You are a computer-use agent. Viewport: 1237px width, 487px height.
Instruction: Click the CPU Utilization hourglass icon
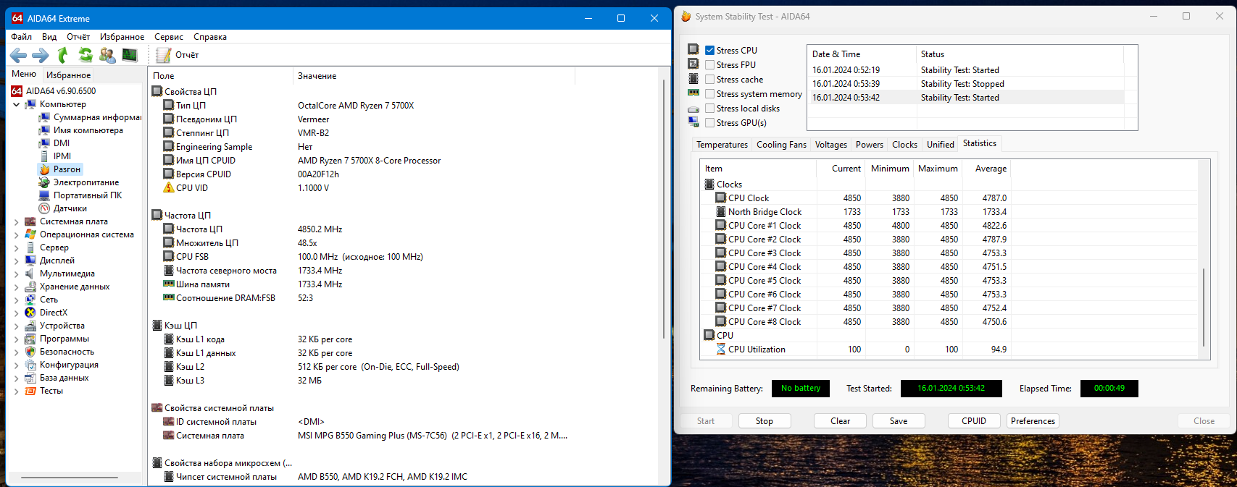pyautogui.click(x=721, y=349)
